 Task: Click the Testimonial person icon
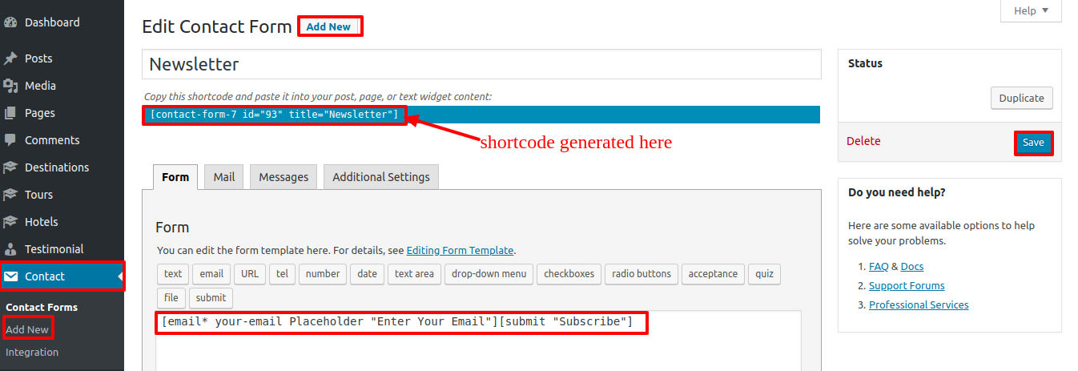(10, 249)
